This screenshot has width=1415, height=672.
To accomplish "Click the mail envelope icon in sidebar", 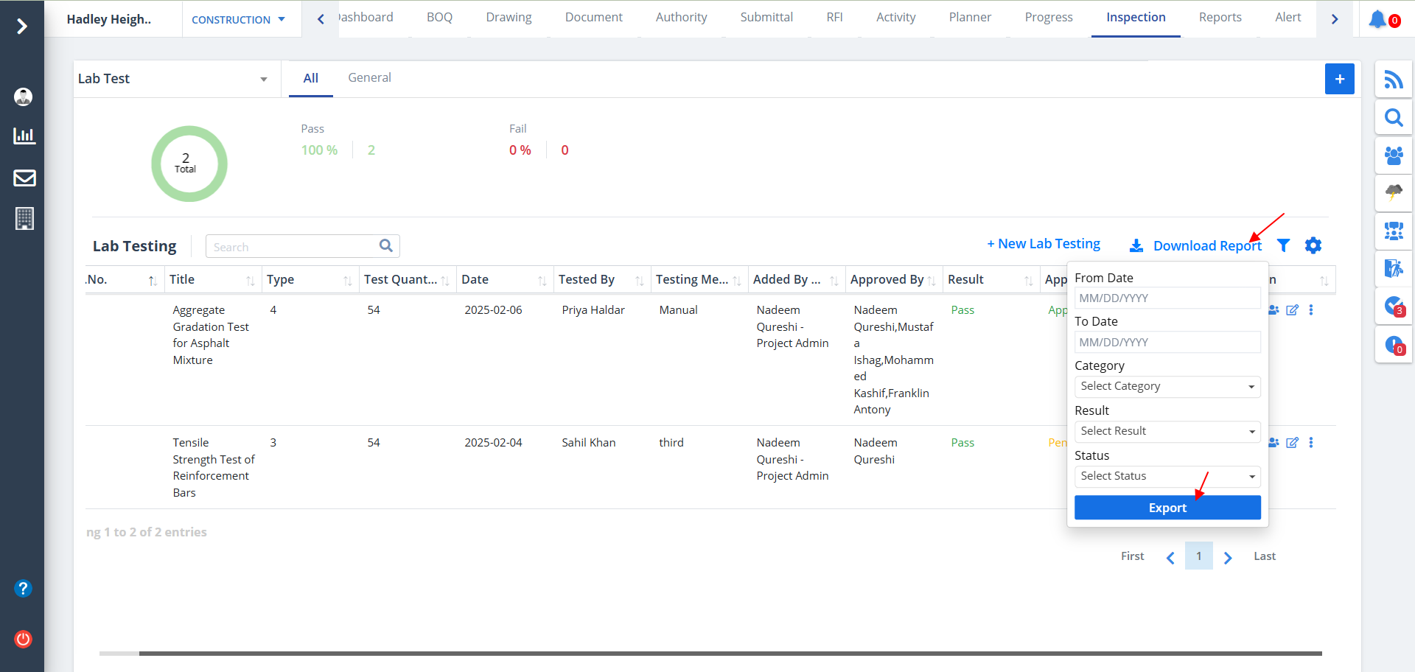I will [x=24, y=178].
